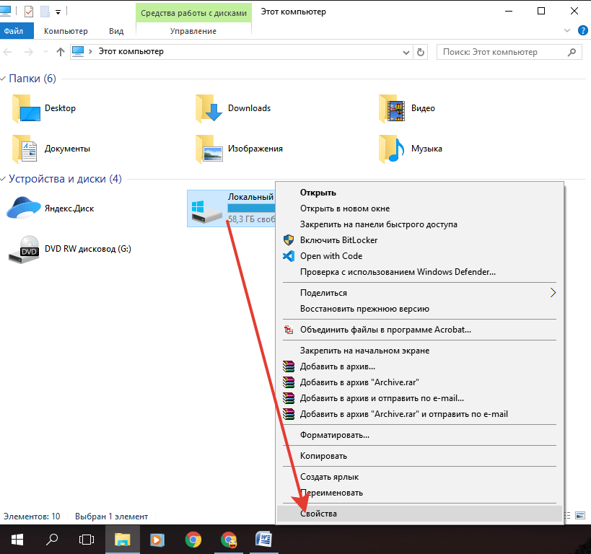
Task: Select the DVD RW дисковод (G:) icon
Action: (x=24, y=249)
